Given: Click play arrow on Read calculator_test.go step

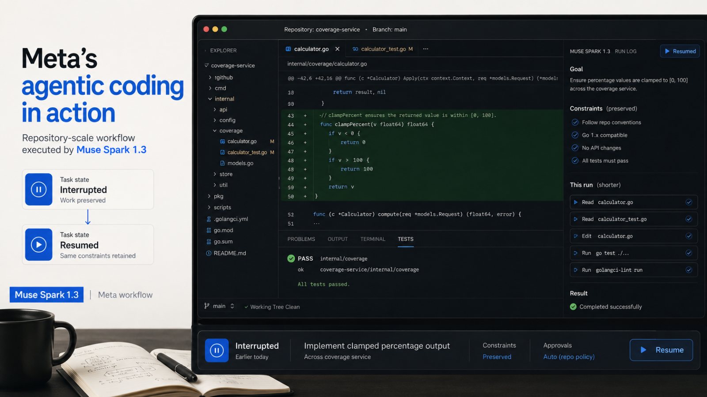Looking at the screenshot, I should (576, 219).
